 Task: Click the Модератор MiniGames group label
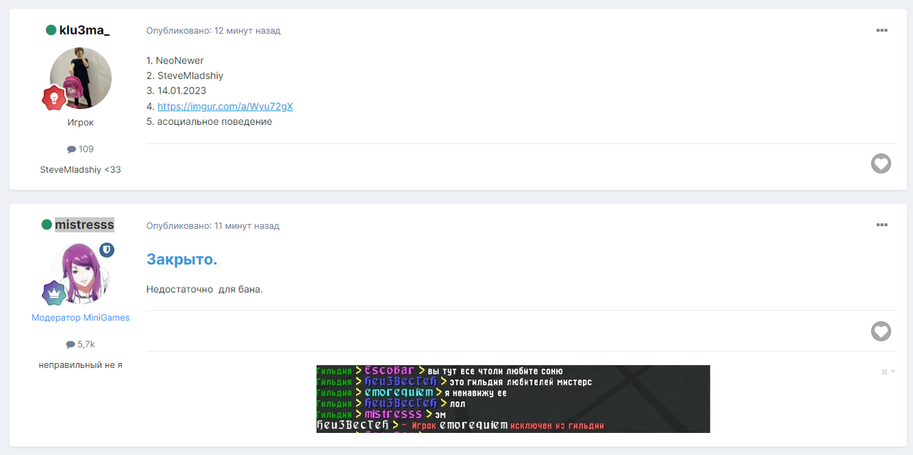point(81,317)
